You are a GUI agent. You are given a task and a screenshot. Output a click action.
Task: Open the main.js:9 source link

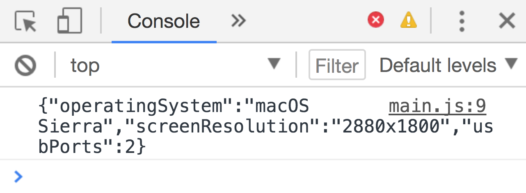pyautogui.click(x=437, y=107)
